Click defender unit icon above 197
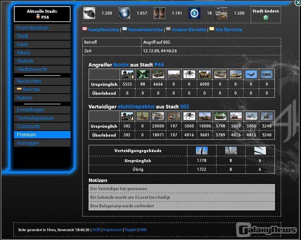The width and height of the screenshot is (301, 240). pyautogui.click(x=174, y=116)
